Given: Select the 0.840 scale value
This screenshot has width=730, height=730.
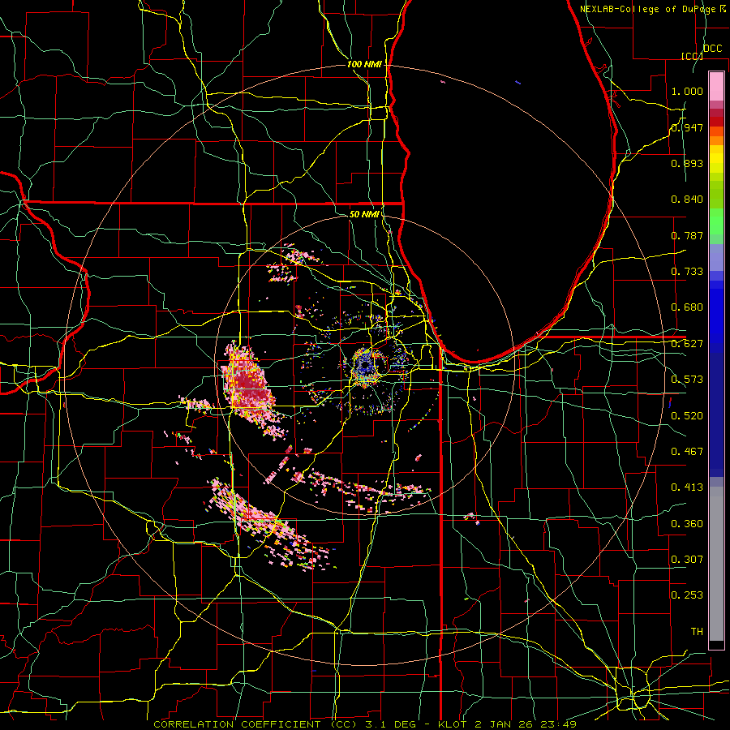Looking at the screenshot, I should 687,200.
